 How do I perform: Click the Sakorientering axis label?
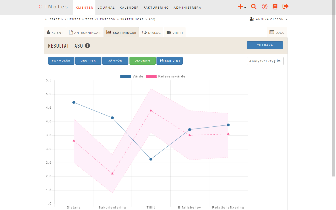(112, 207)
